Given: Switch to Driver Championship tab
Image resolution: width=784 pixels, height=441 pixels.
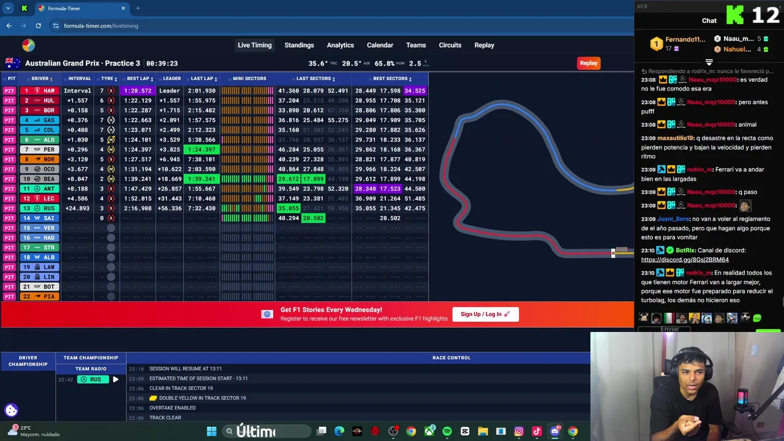Looking at the screenshot, I should [x=28, y=361].
